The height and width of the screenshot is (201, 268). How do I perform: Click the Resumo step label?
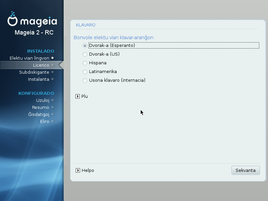coord(41,107)
